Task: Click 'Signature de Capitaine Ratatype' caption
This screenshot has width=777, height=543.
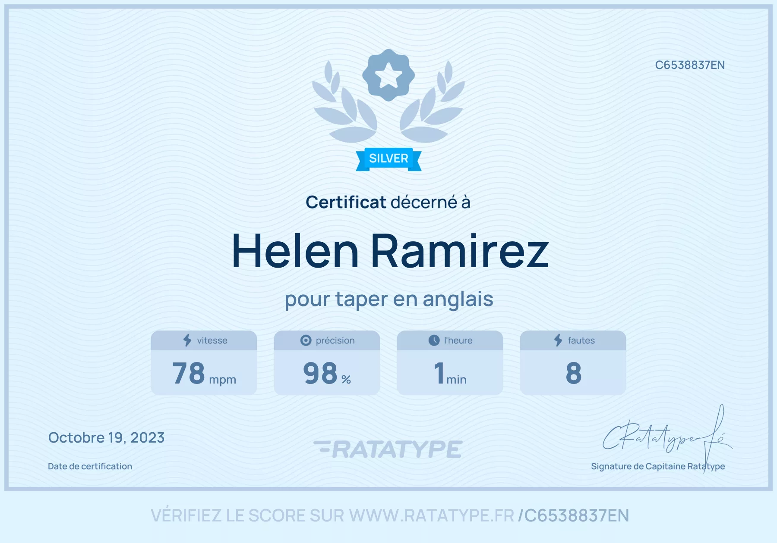Action: point(658,466)
